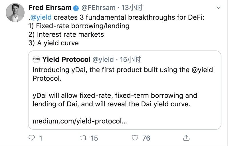
Task: Click the retweet arrows icon
Action: (x=84, y=138)
